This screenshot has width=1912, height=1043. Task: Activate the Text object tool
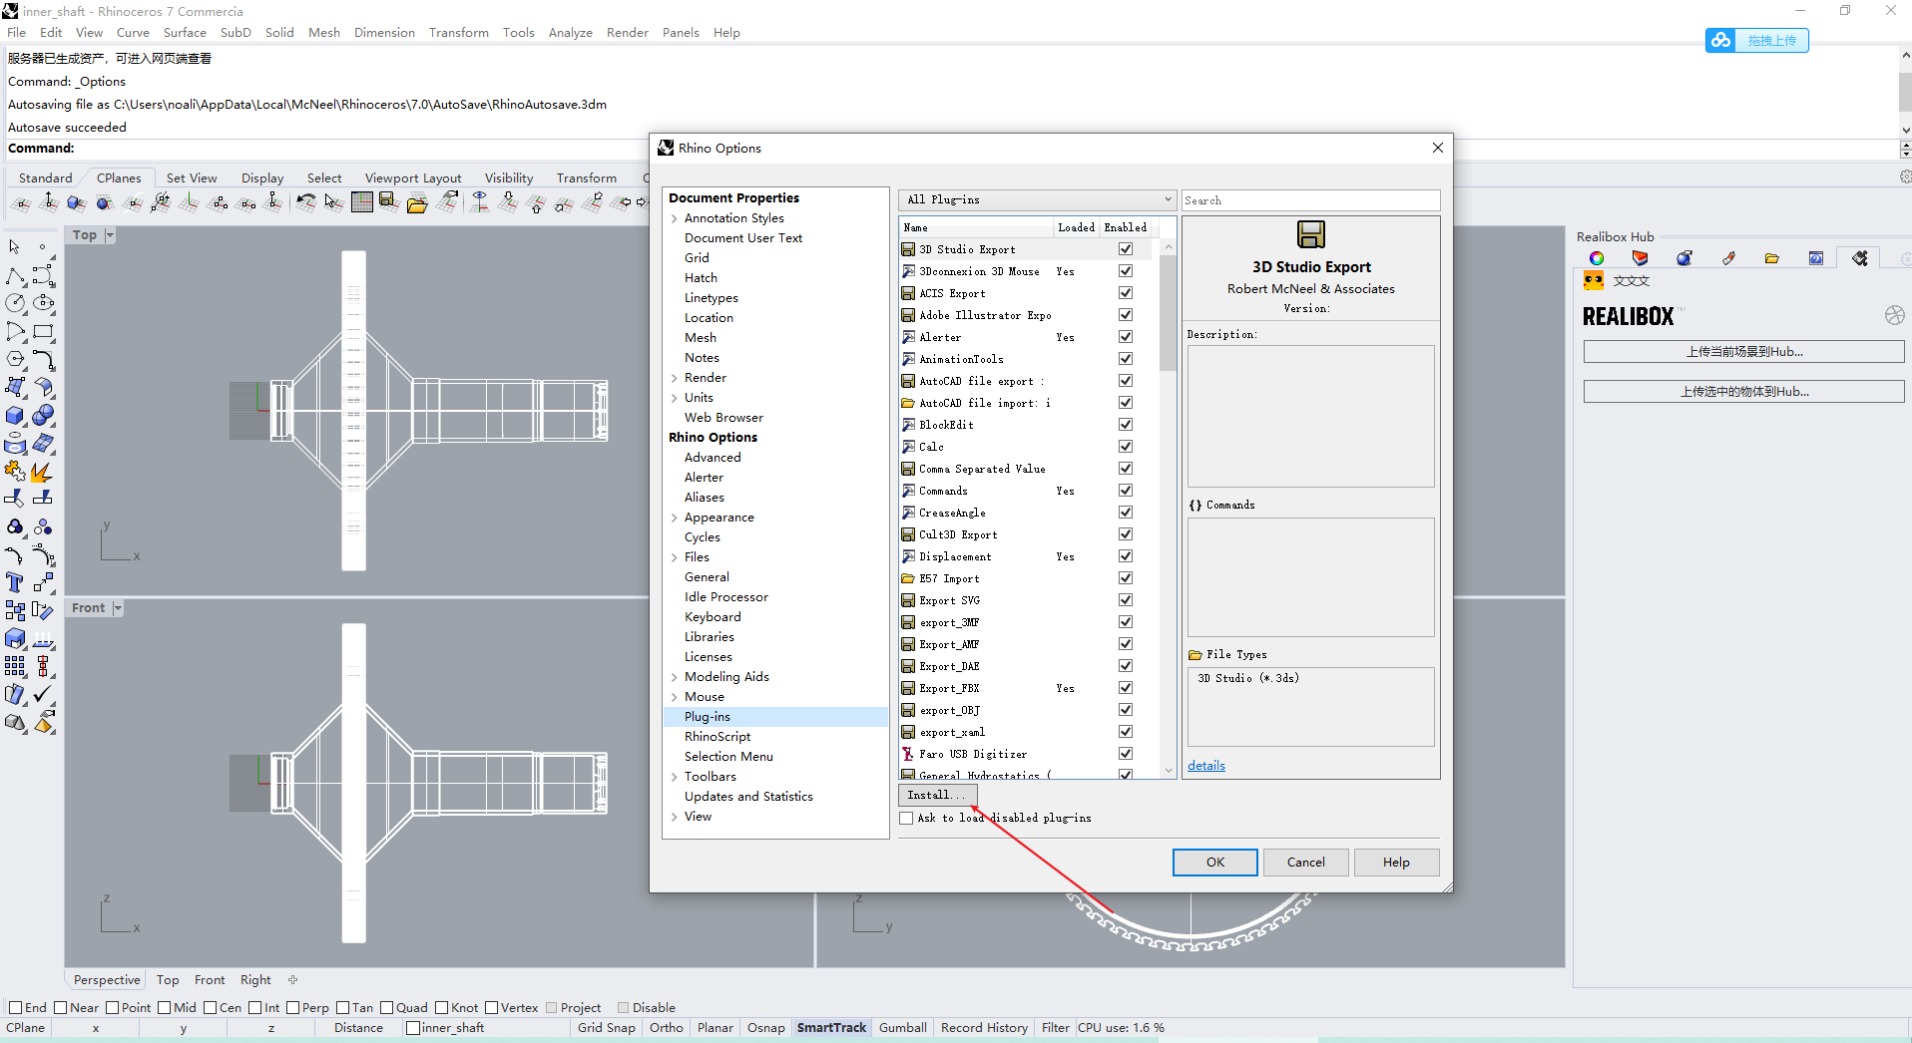15,582
